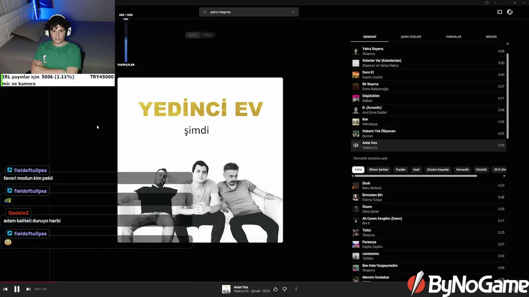
Task: Click the Bir Başıma thumbnail
Action: click(x=356, y=87)
